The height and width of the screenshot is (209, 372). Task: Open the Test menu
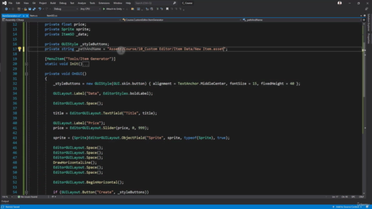click(x=72, y=3)
